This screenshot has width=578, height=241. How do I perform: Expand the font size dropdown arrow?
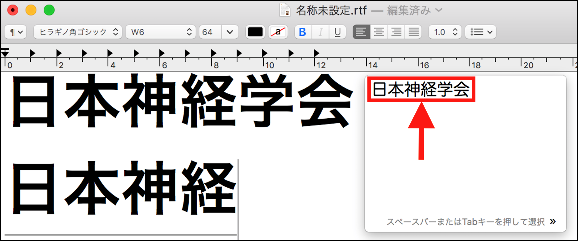230,32
